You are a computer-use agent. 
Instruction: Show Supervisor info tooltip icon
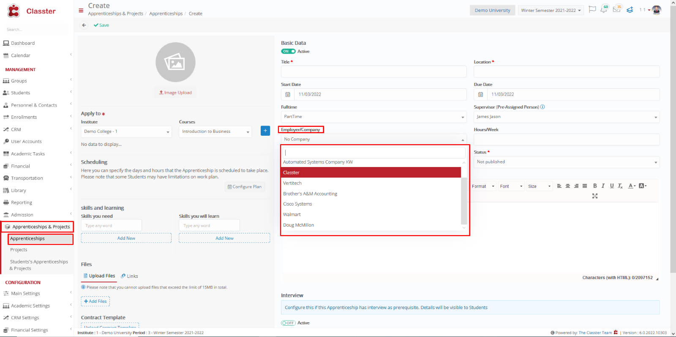[x=542, y=107]
